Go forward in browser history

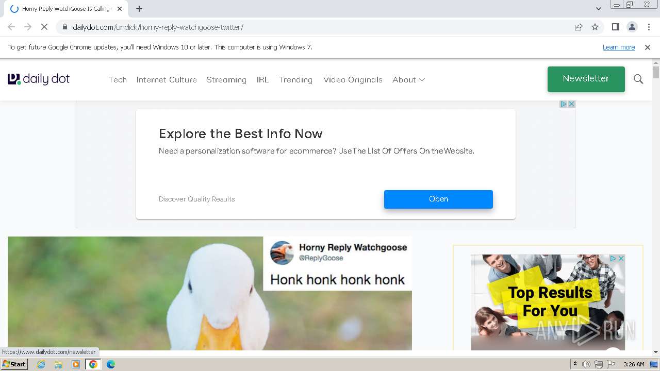pos(28,27)
